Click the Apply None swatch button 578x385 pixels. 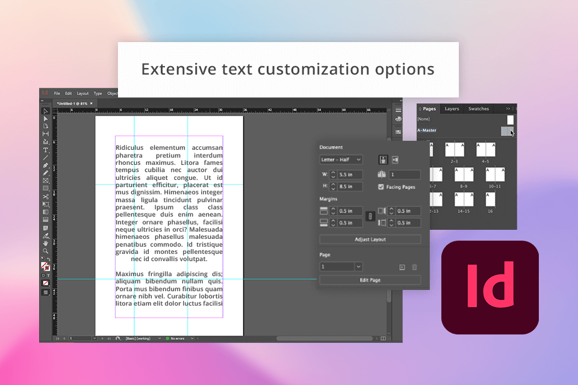(x=45, y=283)
